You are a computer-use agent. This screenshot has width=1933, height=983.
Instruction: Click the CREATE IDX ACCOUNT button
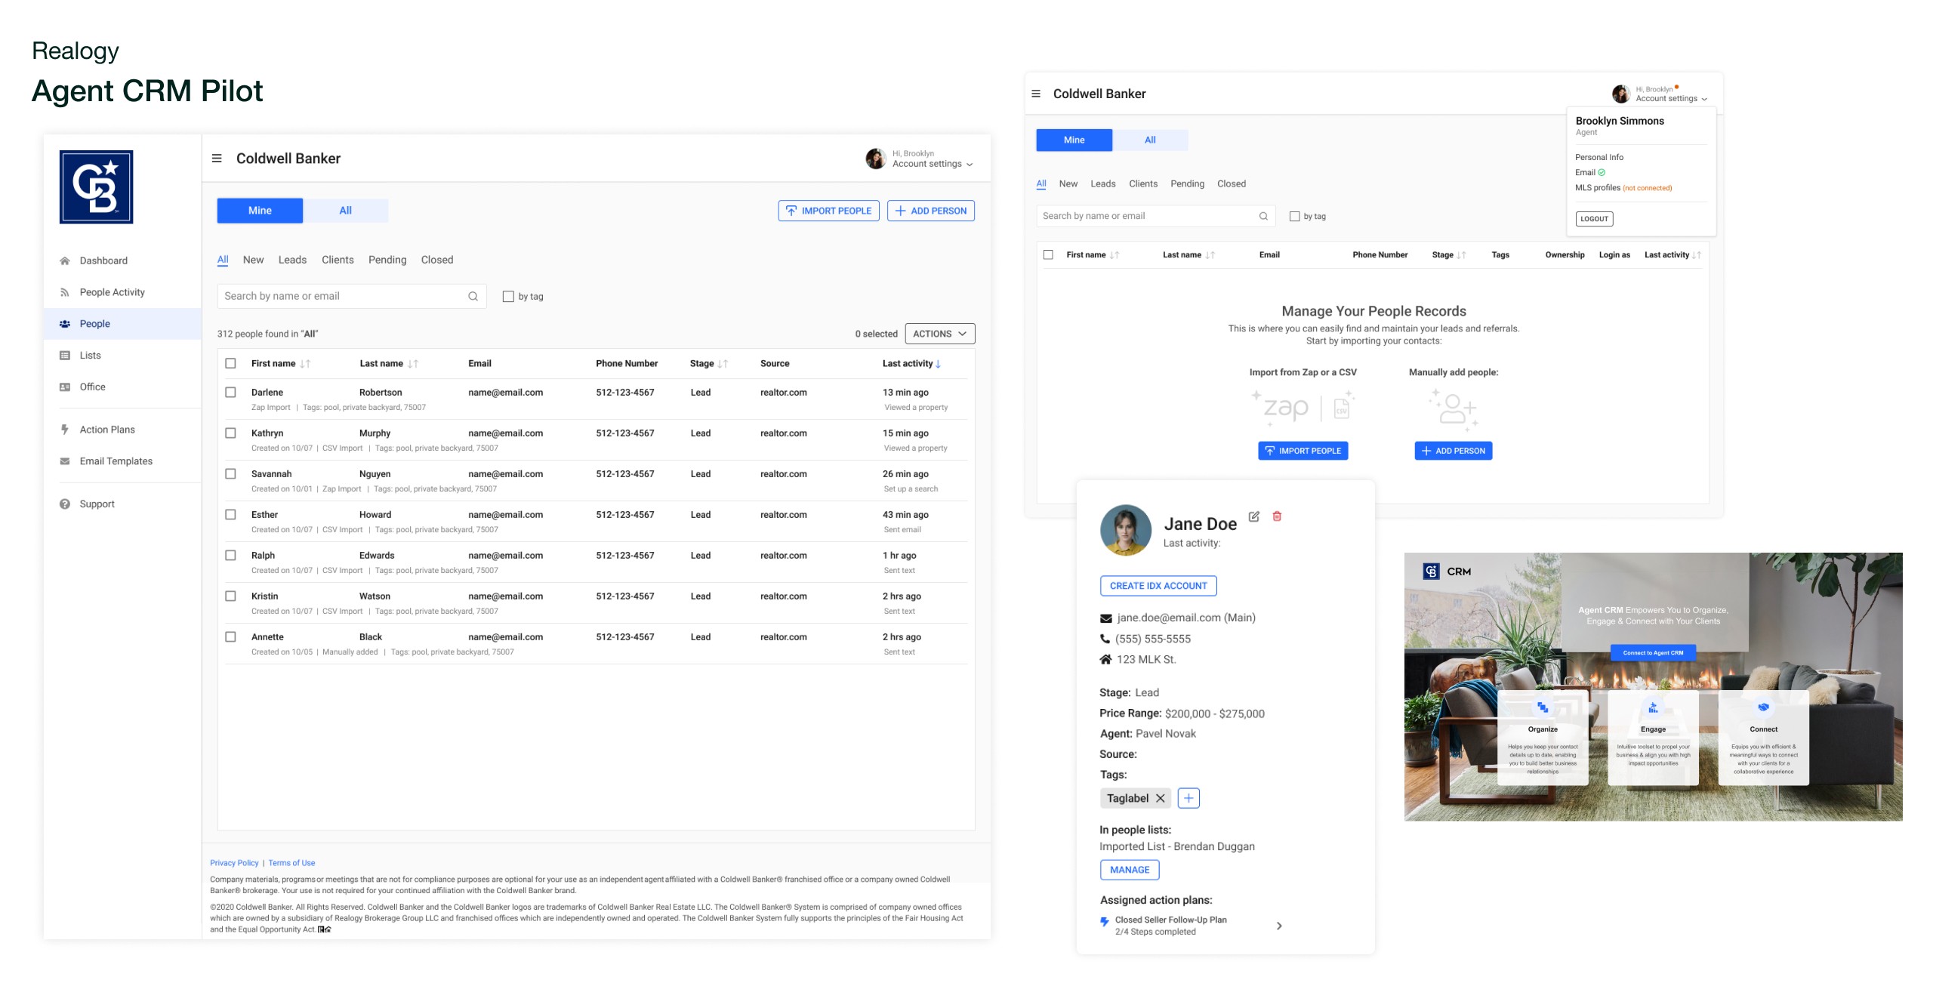pyautogui.click(x=1158, y=586)
